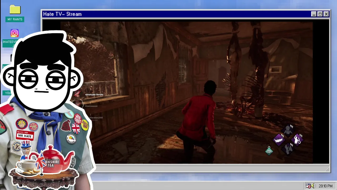Screen dimensions: 337x190
Task: Select player name начальник билайн
Action: click(x=94, y=94)
